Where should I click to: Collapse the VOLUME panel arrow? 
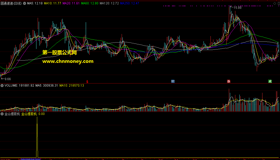click(2, 86)
